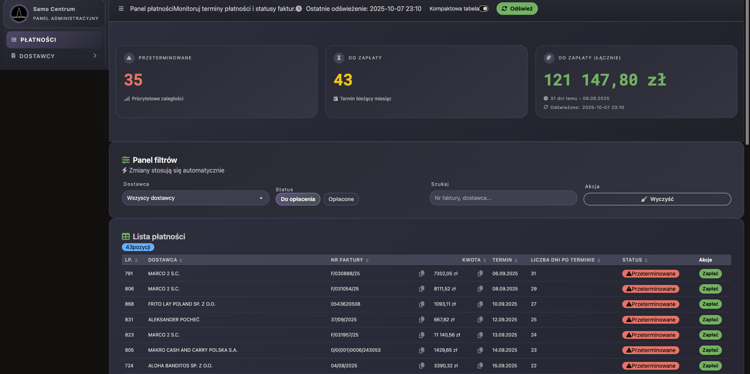Toggle the Kompaktowa tabela switch
Screen dimensions: 750x374
(x=484, y=9)
